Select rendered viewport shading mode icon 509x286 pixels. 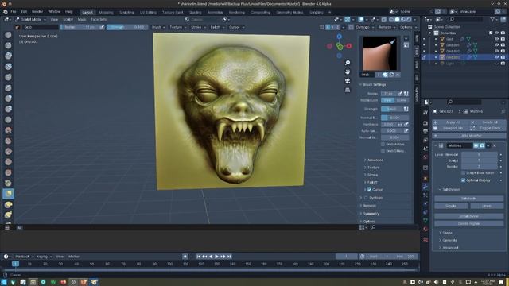409,20
